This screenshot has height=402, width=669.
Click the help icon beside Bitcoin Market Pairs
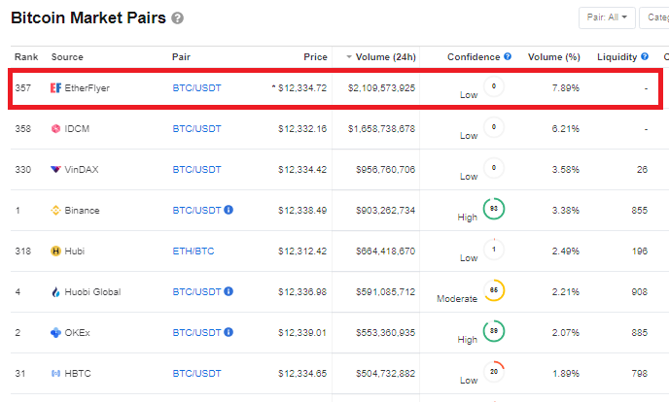tap(178, 18)
